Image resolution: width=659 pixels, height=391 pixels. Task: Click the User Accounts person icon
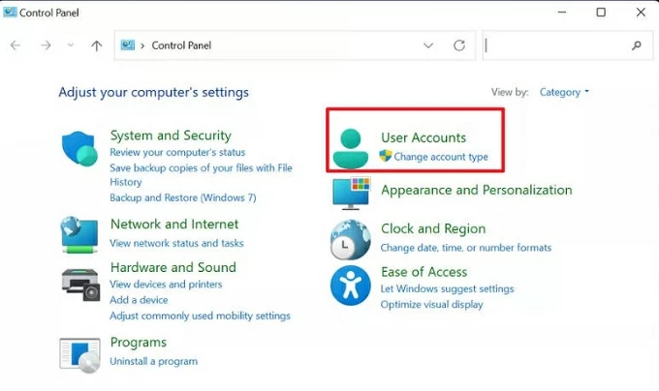351,148
